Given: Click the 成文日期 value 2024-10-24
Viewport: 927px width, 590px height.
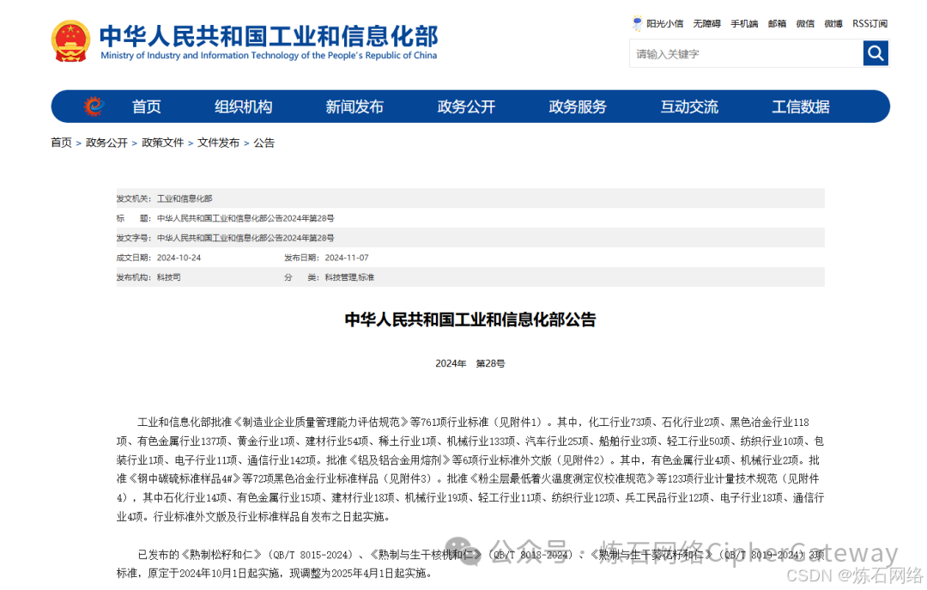Looking at the screenshot, I should [179, 258].
